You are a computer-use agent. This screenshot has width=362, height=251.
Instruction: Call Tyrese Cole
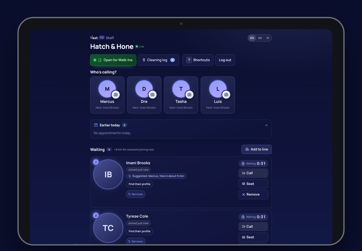tap(253, 226)
